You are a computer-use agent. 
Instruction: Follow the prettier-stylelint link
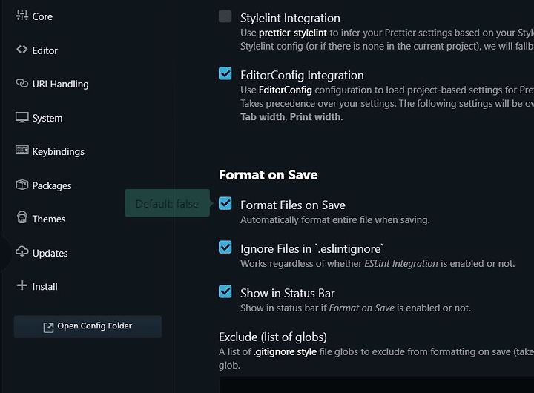click(292, 33)
